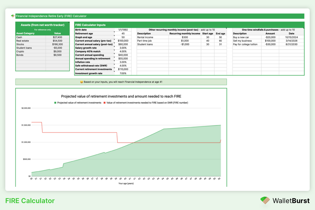Click the Safe withdrawal rate value 4.00%
This screenshot has height=210, width=315.
pyautogui.click(x=123, y=66)
